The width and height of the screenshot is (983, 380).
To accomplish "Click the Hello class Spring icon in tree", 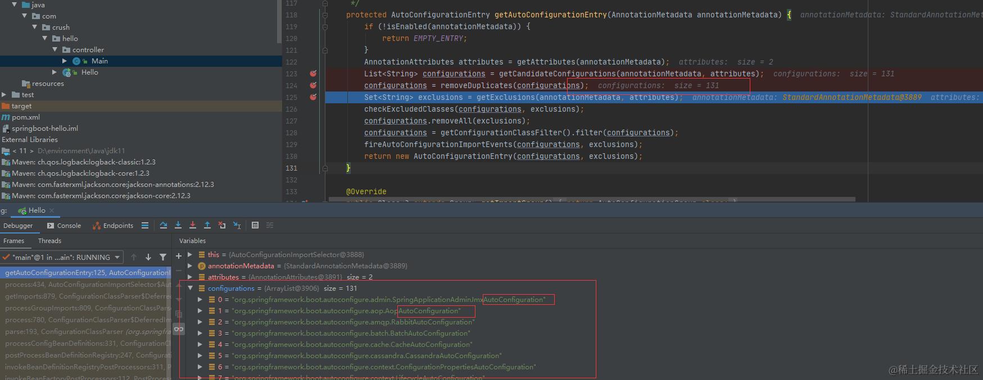I will [x=67, y=72].
